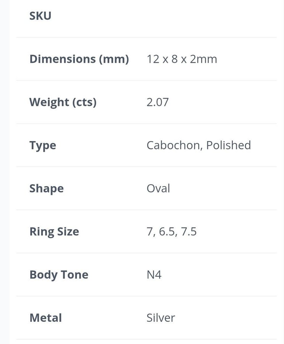Pick ring size 7.5 in the list

(189, 232)
